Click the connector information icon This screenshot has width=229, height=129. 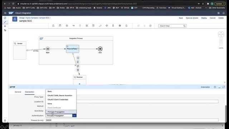pyautogui.click(x=78, y=58)
